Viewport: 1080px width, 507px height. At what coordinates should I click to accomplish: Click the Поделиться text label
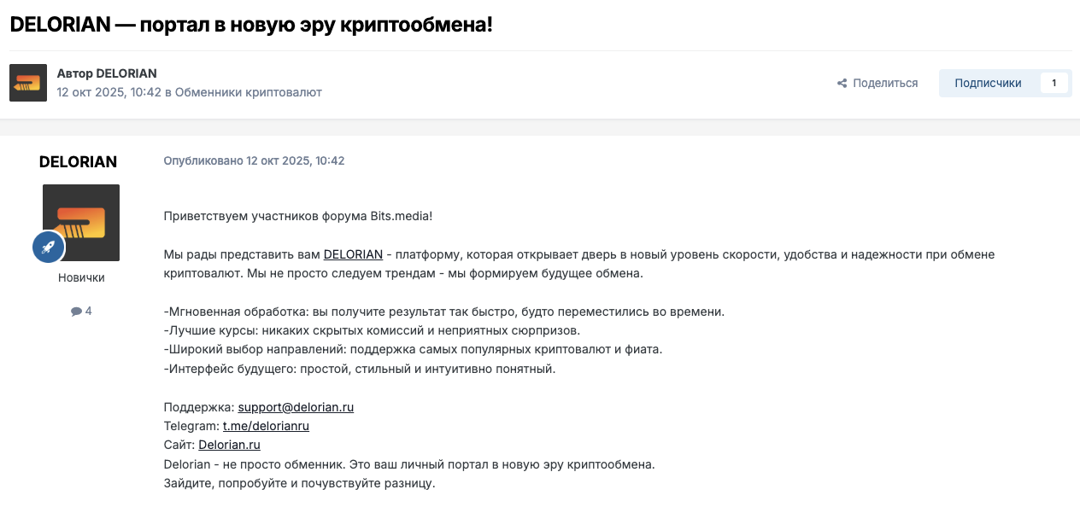coord(885,83)
